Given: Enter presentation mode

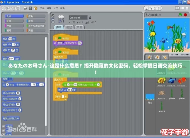Looking at the screenshot, I should (x=187, y=8).
